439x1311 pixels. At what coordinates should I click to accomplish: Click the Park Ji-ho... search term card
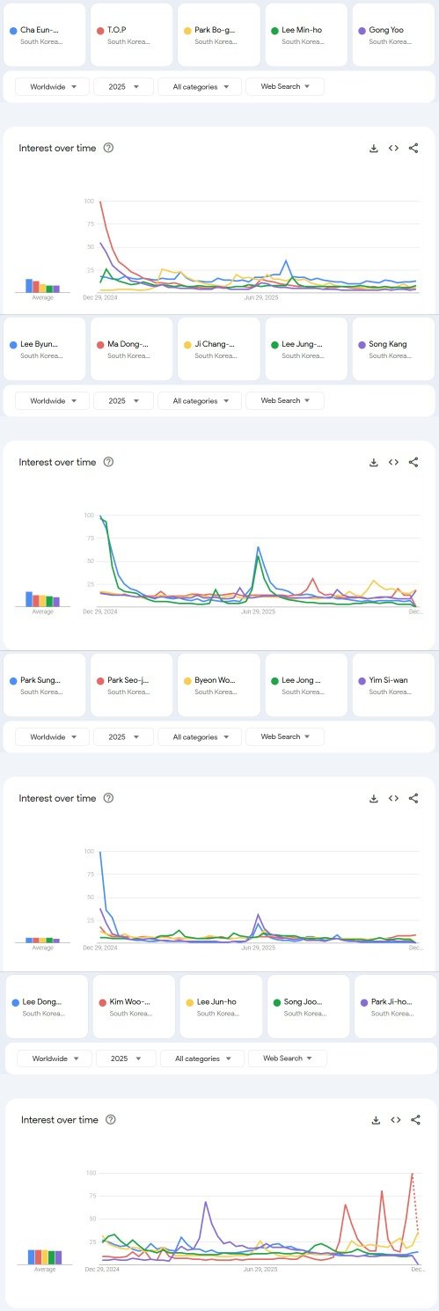(x=396, y=1007)
